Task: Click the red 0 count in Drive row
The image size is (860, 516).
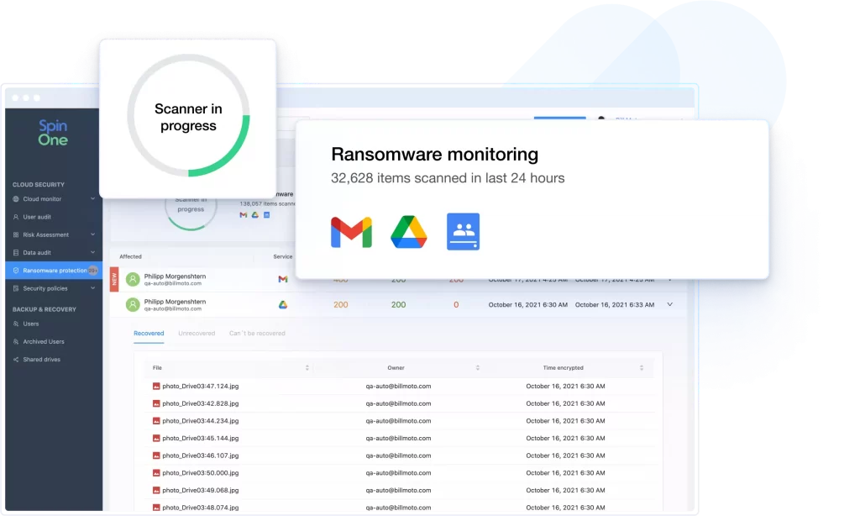Action: click(x=456, y=305)
